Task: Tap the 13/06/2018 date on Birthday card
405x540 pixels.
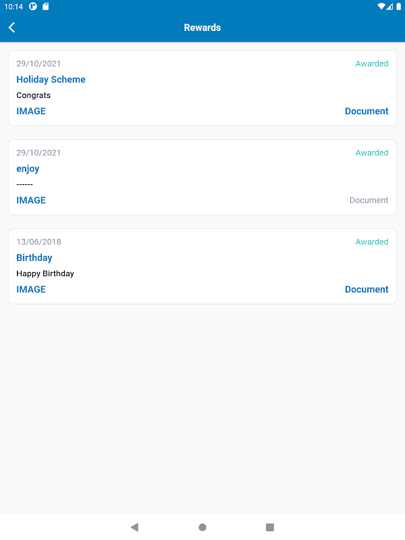Action: [38, 242]
